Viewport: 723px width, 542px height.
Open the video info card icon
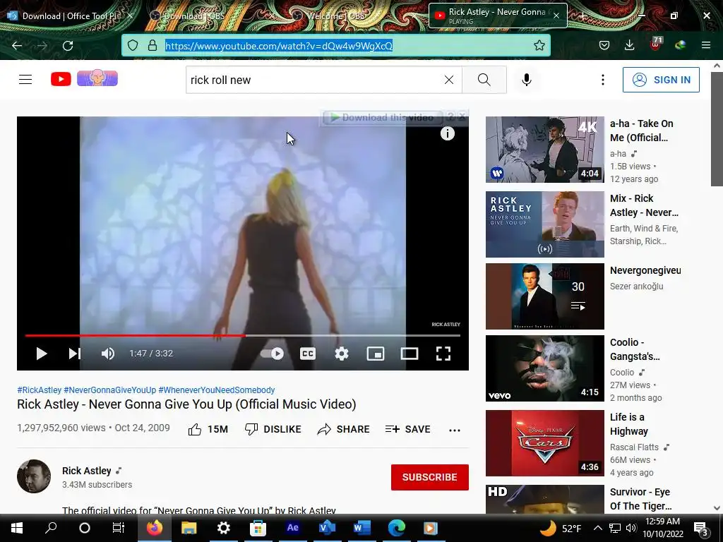447,133
